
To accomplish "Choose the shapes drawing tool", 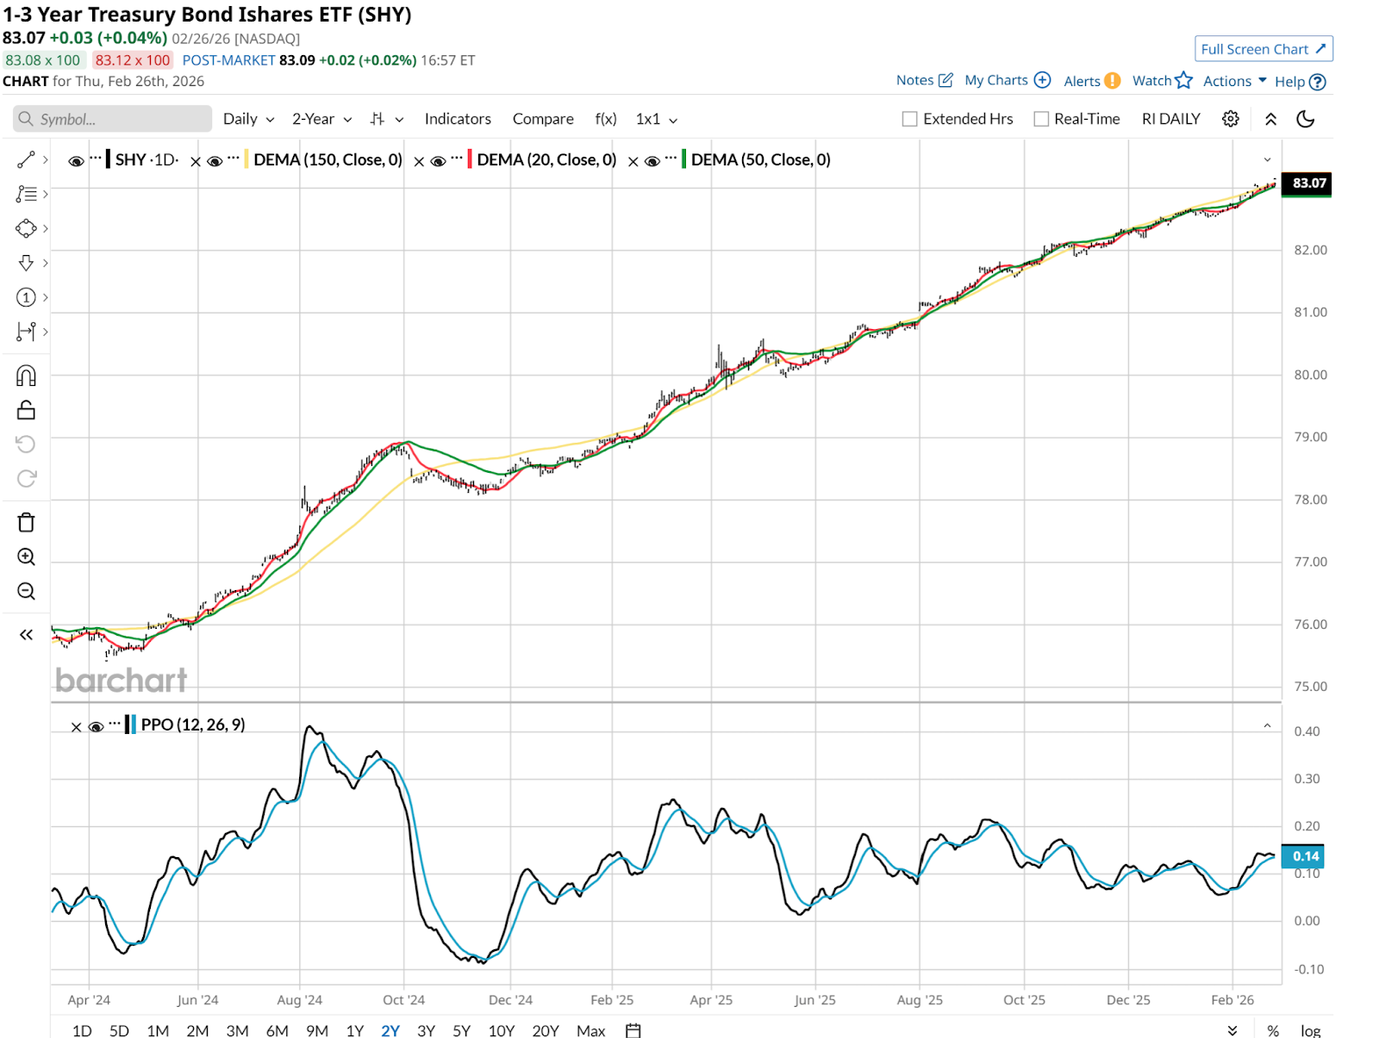I will 26,228.
